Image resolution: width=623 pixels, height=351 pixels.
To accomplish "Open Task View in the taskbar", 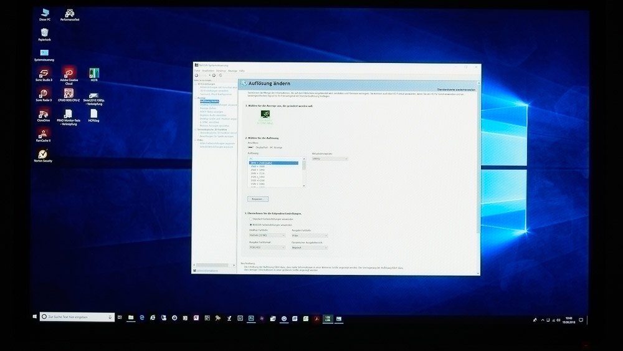I will 120,317.
